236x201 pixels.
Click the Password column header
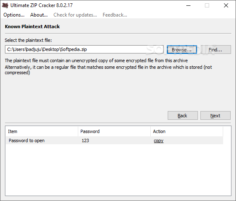(114, 131)
